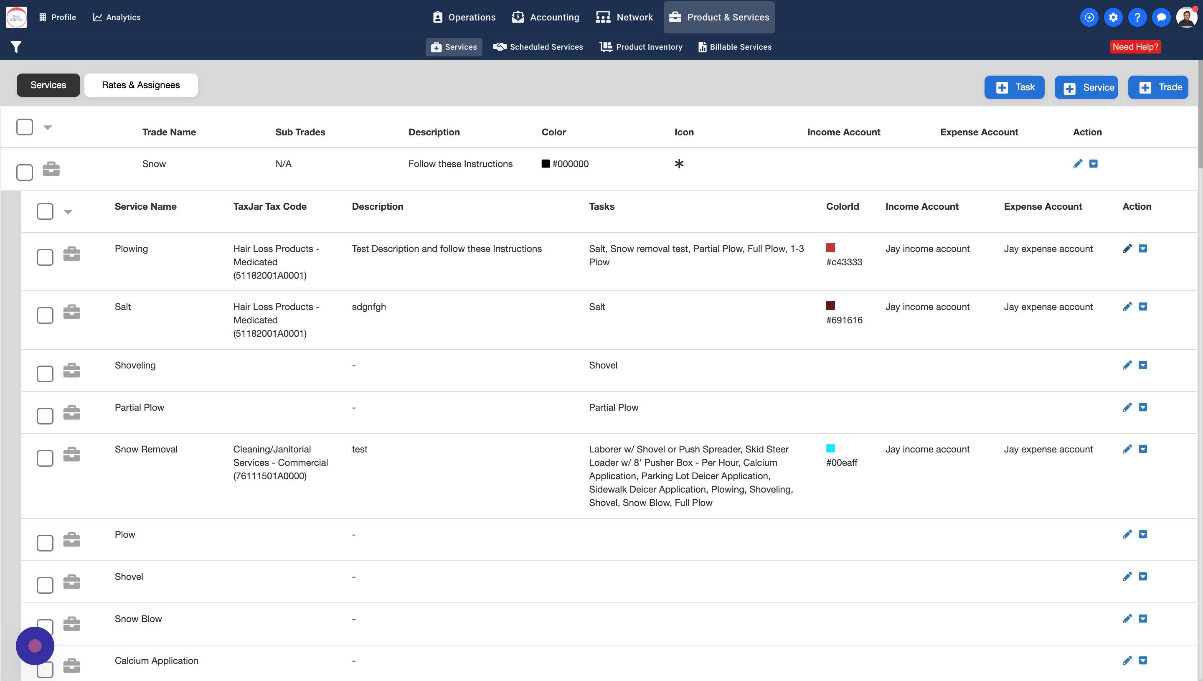Switch to the Rates & Assignees tab
1203x681 pixels.
tap(141, 85)
